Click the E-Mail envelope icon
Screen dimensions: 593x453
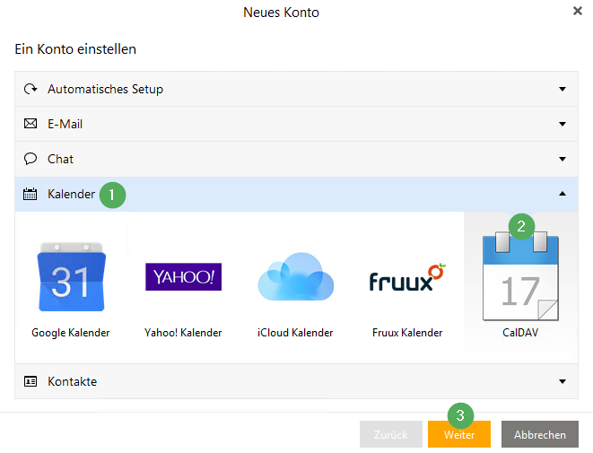[31, 124]
